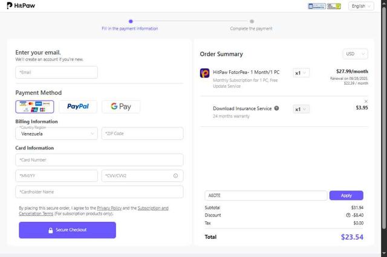
Task: Click the yellow security trust badge
Action: tap(334, 6)
